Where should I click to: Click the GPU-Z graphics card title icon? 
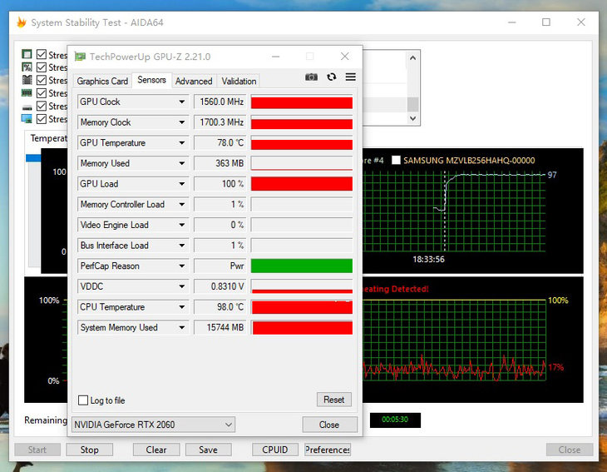tap(80, 57)
